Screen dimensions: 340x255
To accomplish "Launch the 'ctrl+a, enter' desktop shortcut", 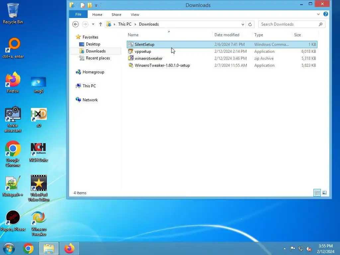I will [x=13, y=48].
